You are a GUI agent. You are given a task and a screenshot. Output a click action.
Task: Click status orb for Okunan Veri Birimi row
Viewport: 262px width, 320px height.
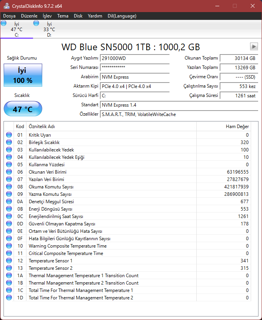[x=9, y=172]
